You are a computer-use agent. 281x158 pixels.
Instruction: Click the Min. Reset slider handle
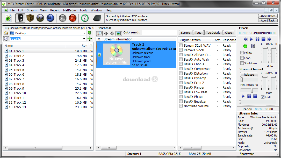pyautogui.click(x=251, y=90)
